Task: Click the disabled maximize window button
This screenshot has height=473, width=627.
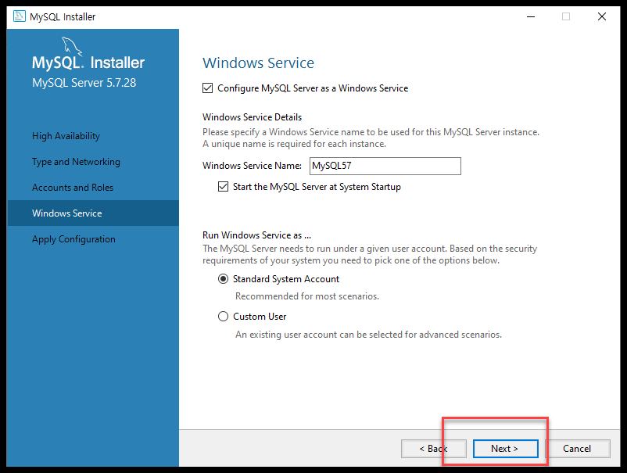Action: [566, 16]
